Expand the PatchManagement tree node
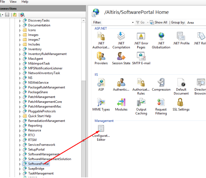The width and height of the screenshot is (206, 178). tap(20, 97)
